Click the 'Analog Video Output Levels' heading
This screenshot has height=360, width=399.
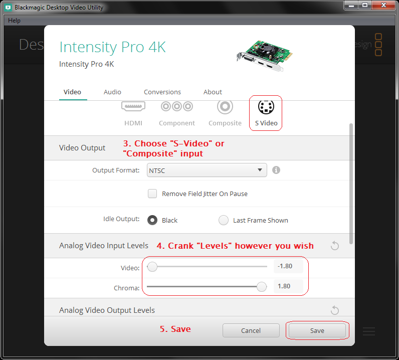[x=107, y=310]
